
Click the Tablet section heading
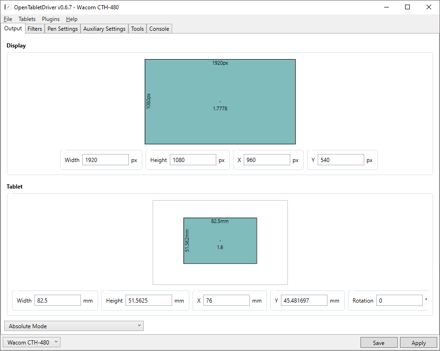[14, 187]
